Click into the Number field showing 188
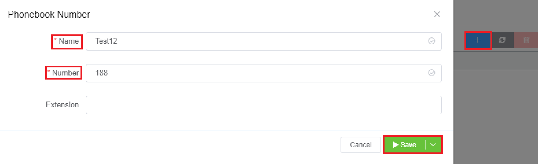The image size is (538, 164). 255,73
